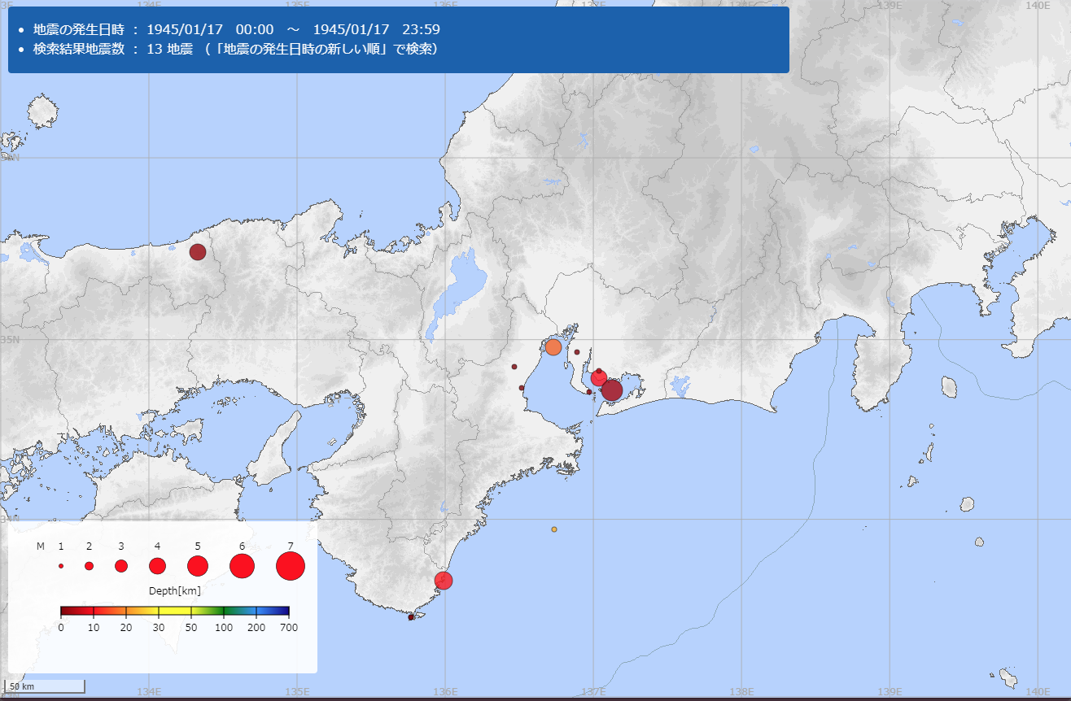The image size is (1071, 701).
Task: Select the small inland marker west of Ise Bay
Action: (x=514, y=367)
